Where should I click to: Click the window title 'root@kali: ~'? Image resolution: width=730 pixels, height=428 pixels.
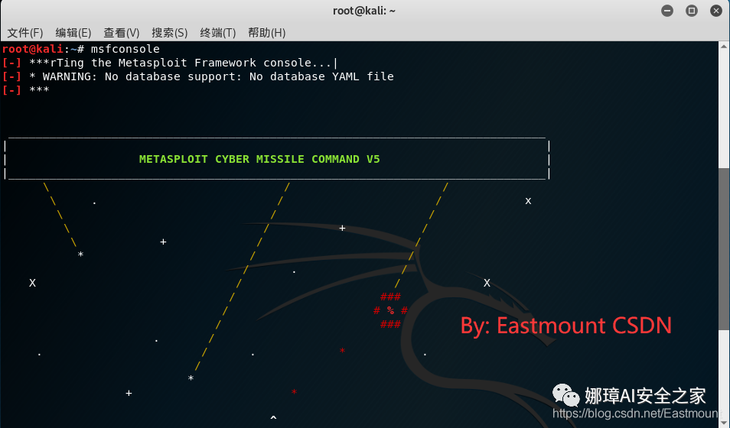click(364, 11)
